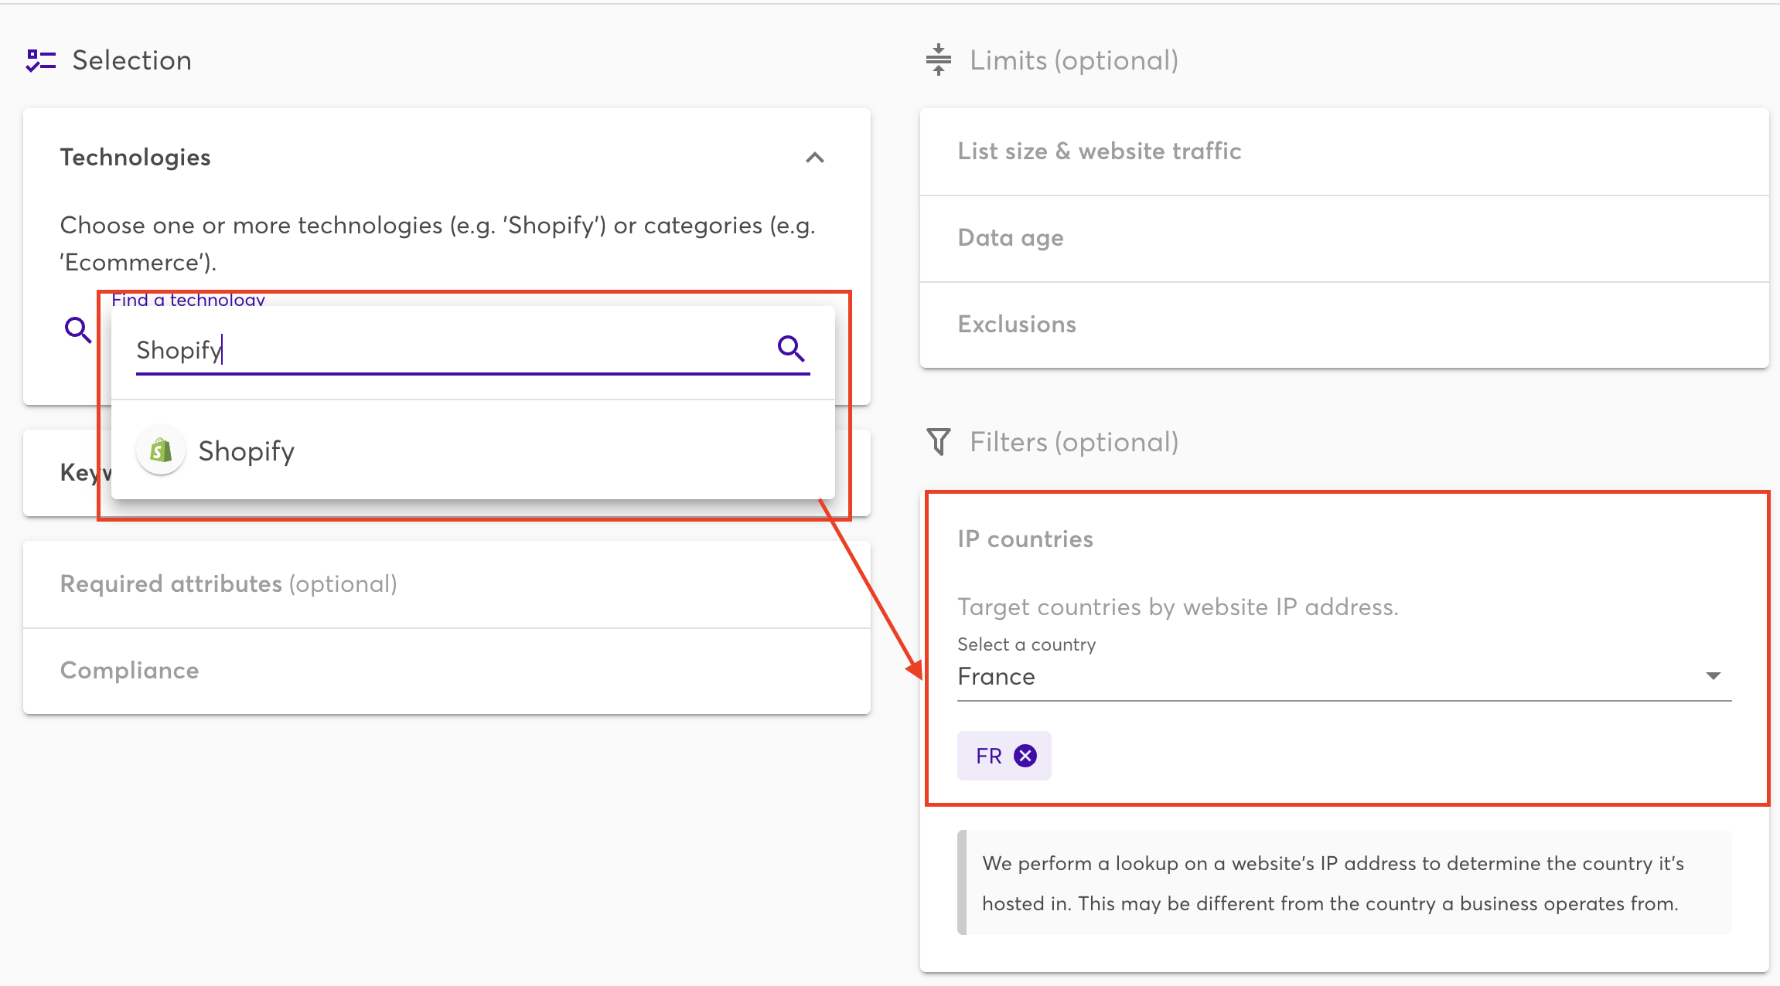Screen dimensions: 1780x986
Task: Click the Limits compress icon
Action: [938, 59]
